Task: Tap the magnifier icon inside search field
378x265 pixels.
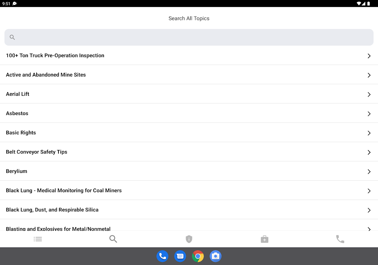Action: click(x=12, y=37)
